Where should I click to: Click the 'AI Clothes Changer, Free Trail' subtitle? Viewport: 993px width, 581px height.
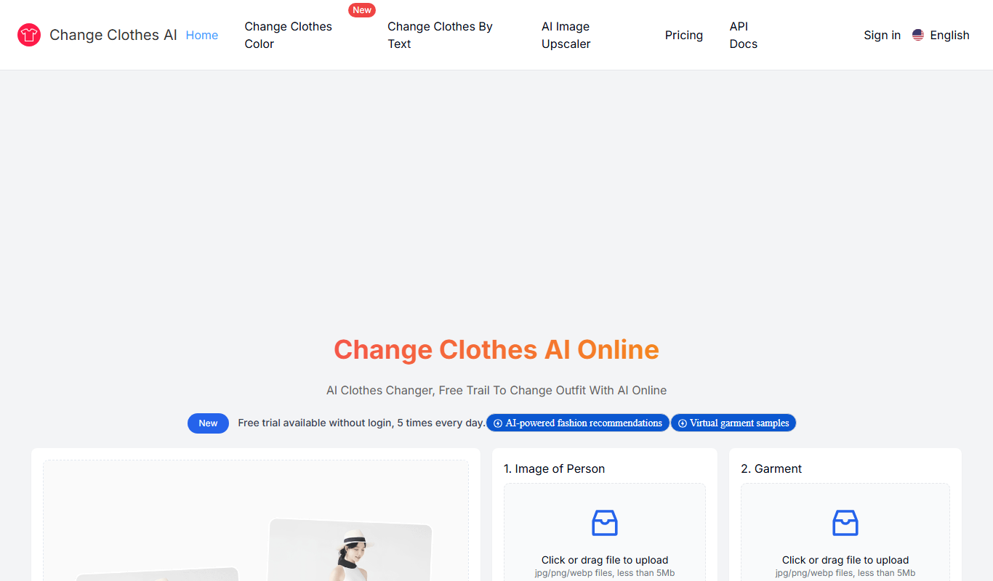pyautogui.click(x=496, y=390)
